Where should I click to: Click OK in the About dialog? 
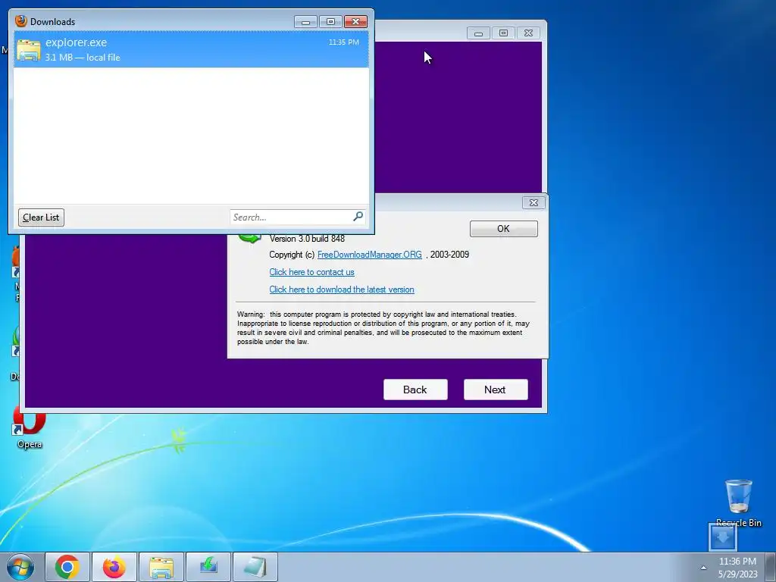[x=503, y=229]
